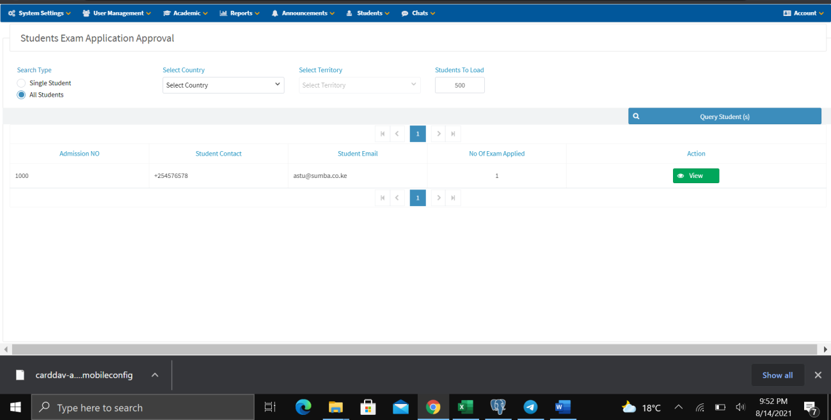Click next page arrow in top pagination
The width and height of the screenshot is (831, 420).
(x=438, y=134)
